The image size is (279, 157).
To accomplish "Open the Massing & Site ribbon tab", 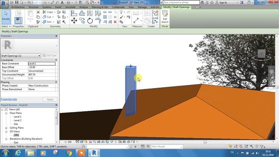I will pyautogui.click(x=100, y=7).
